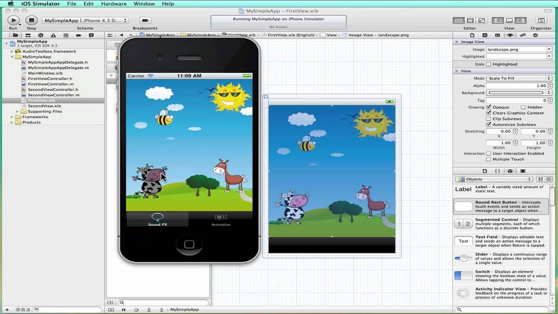Show the Search navigator

[x=41, y=35]
